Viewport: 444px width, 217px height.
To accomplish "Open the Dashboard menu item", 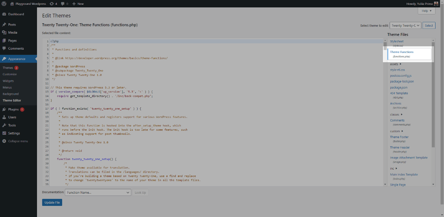I will 16,14.
